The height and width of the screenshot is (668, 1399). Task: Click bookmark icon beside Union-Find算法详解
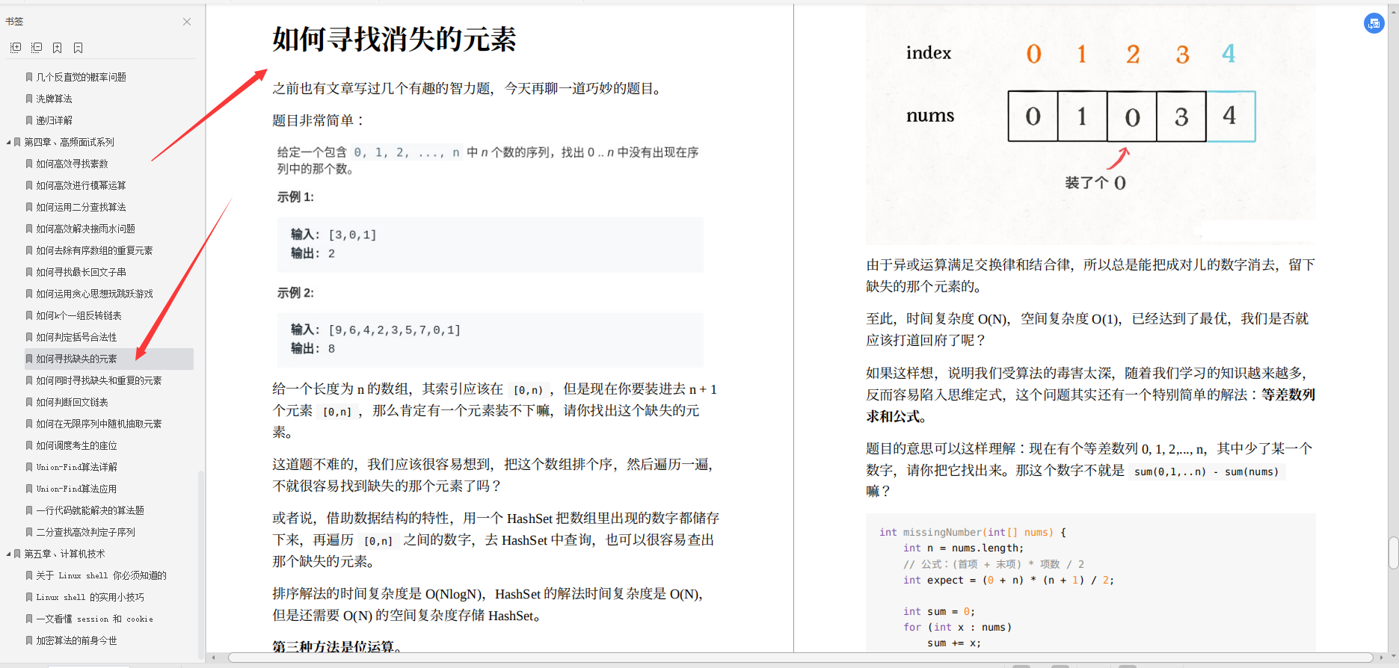[29, 467]
